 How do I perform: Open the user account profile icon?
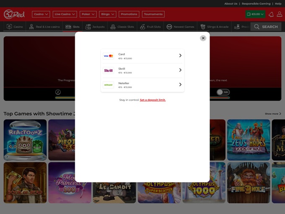tap(280, 14)
